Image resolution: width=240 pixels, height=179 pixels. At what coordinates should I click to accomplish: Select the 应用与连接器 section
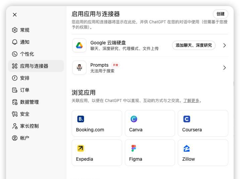pos(36,66)
